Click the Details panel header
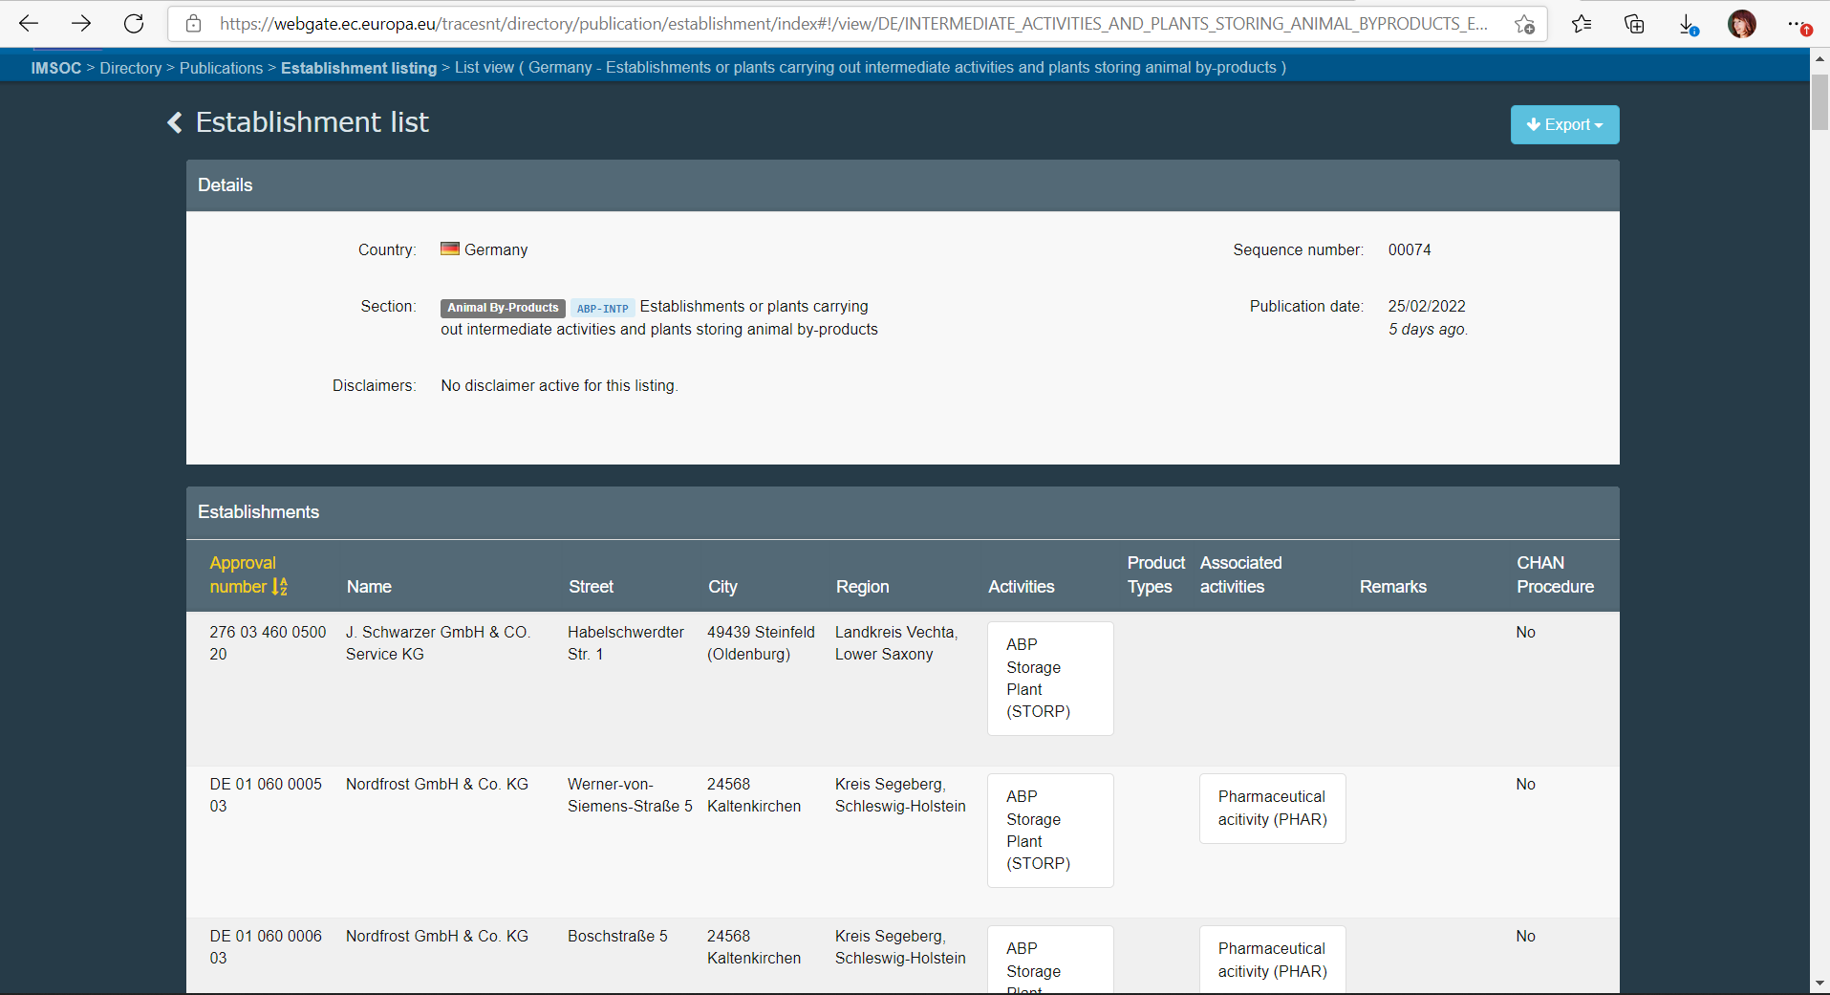1830x995 pixels. click(x=902, y=185)
